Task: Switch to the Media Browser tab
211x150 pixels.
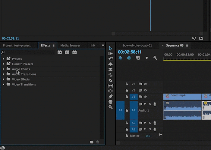Action: click(70, 45)
